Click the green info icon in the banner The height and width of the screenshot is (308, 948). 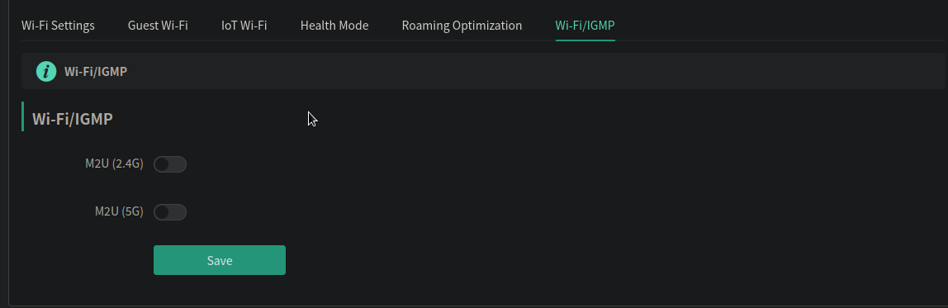46,71
